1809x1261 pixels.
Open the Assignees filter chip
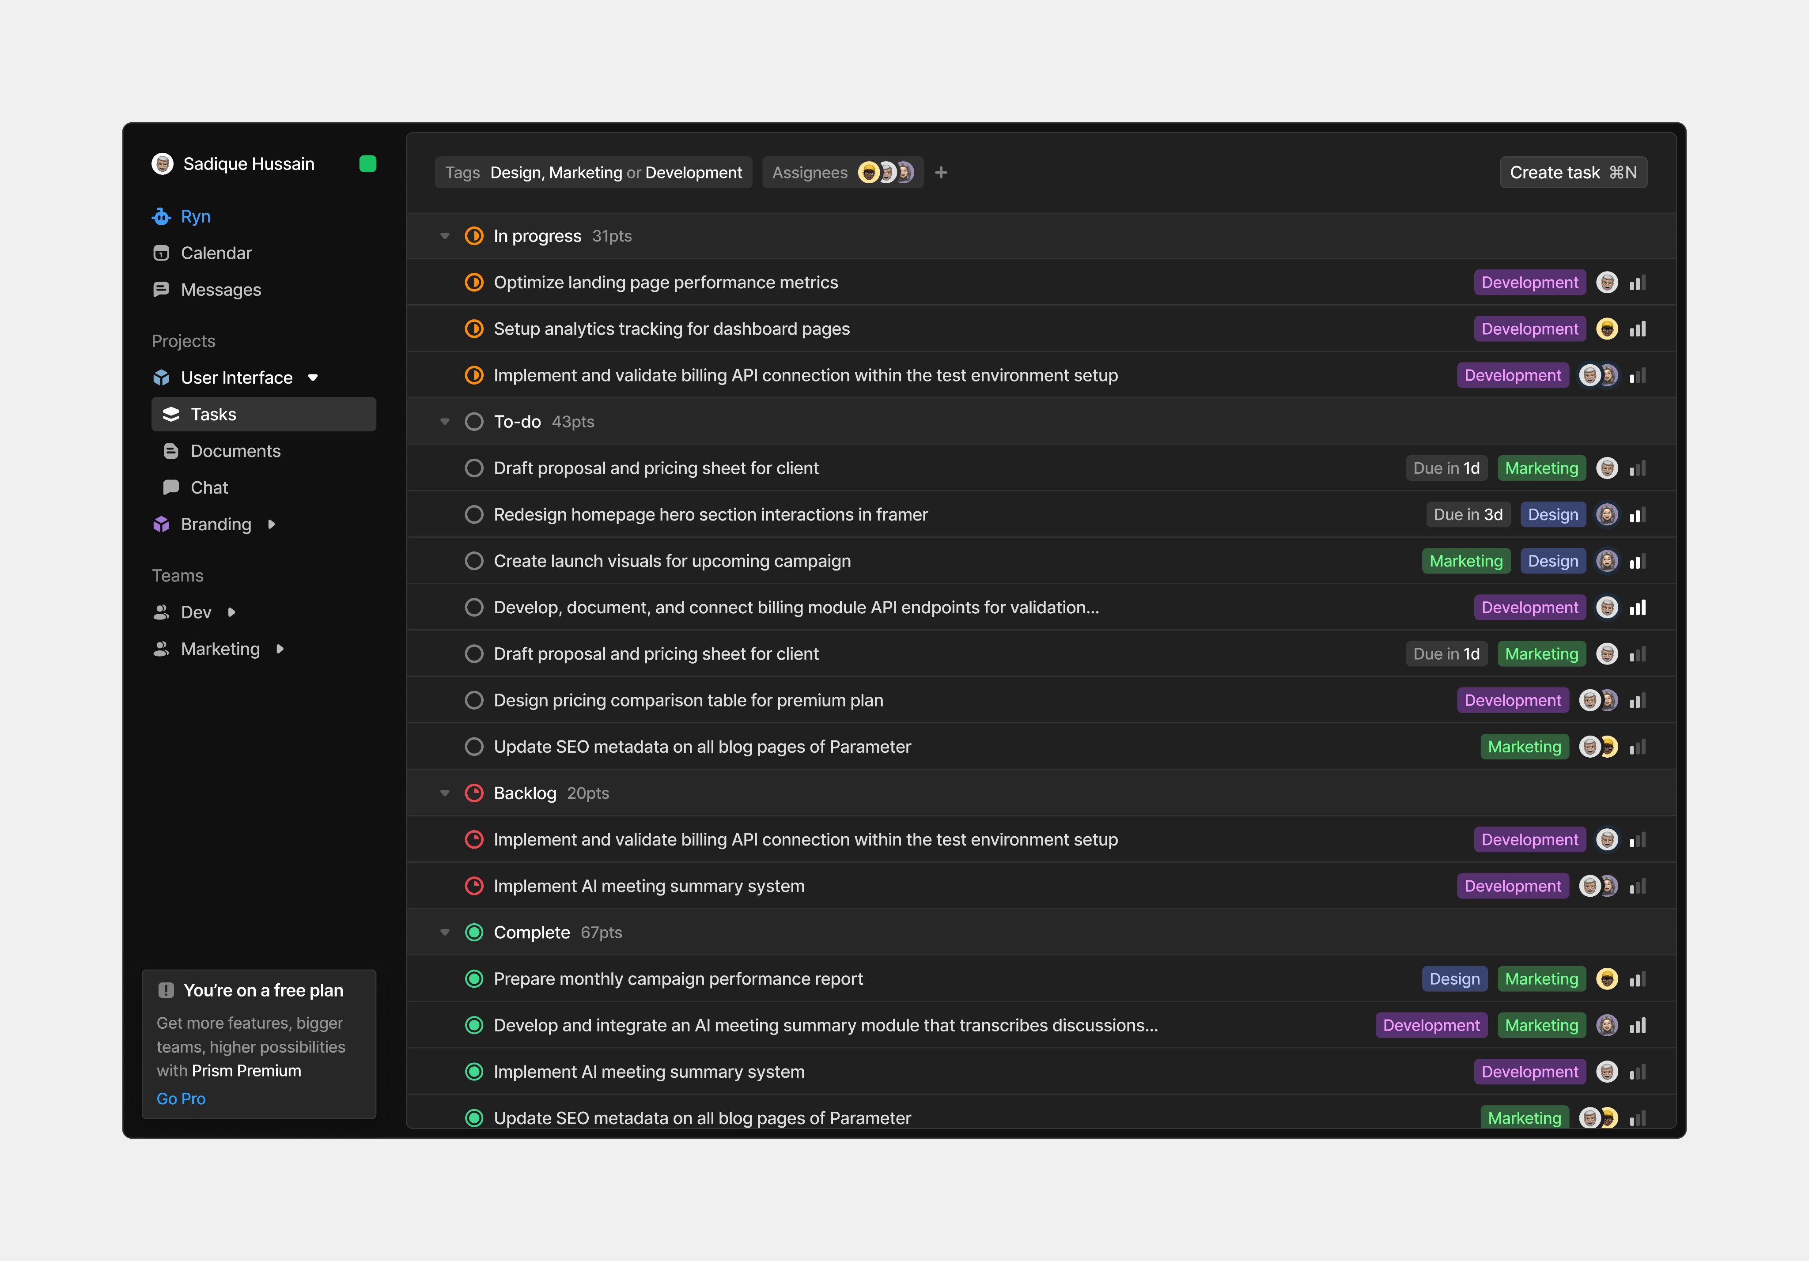pyautogui.click(x=842, y=173)
